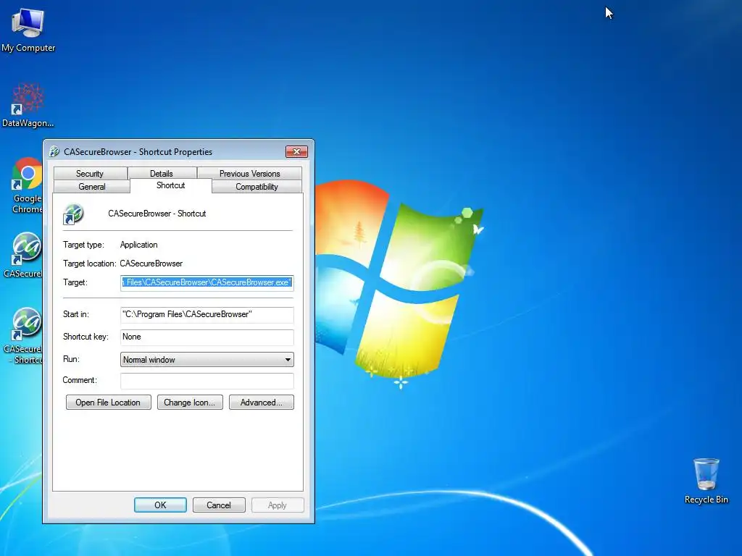Image resolution: width=742 pixels, height=556 pixels.
Task: Click the empty Comment field
Action: click(x=207, y=381)
